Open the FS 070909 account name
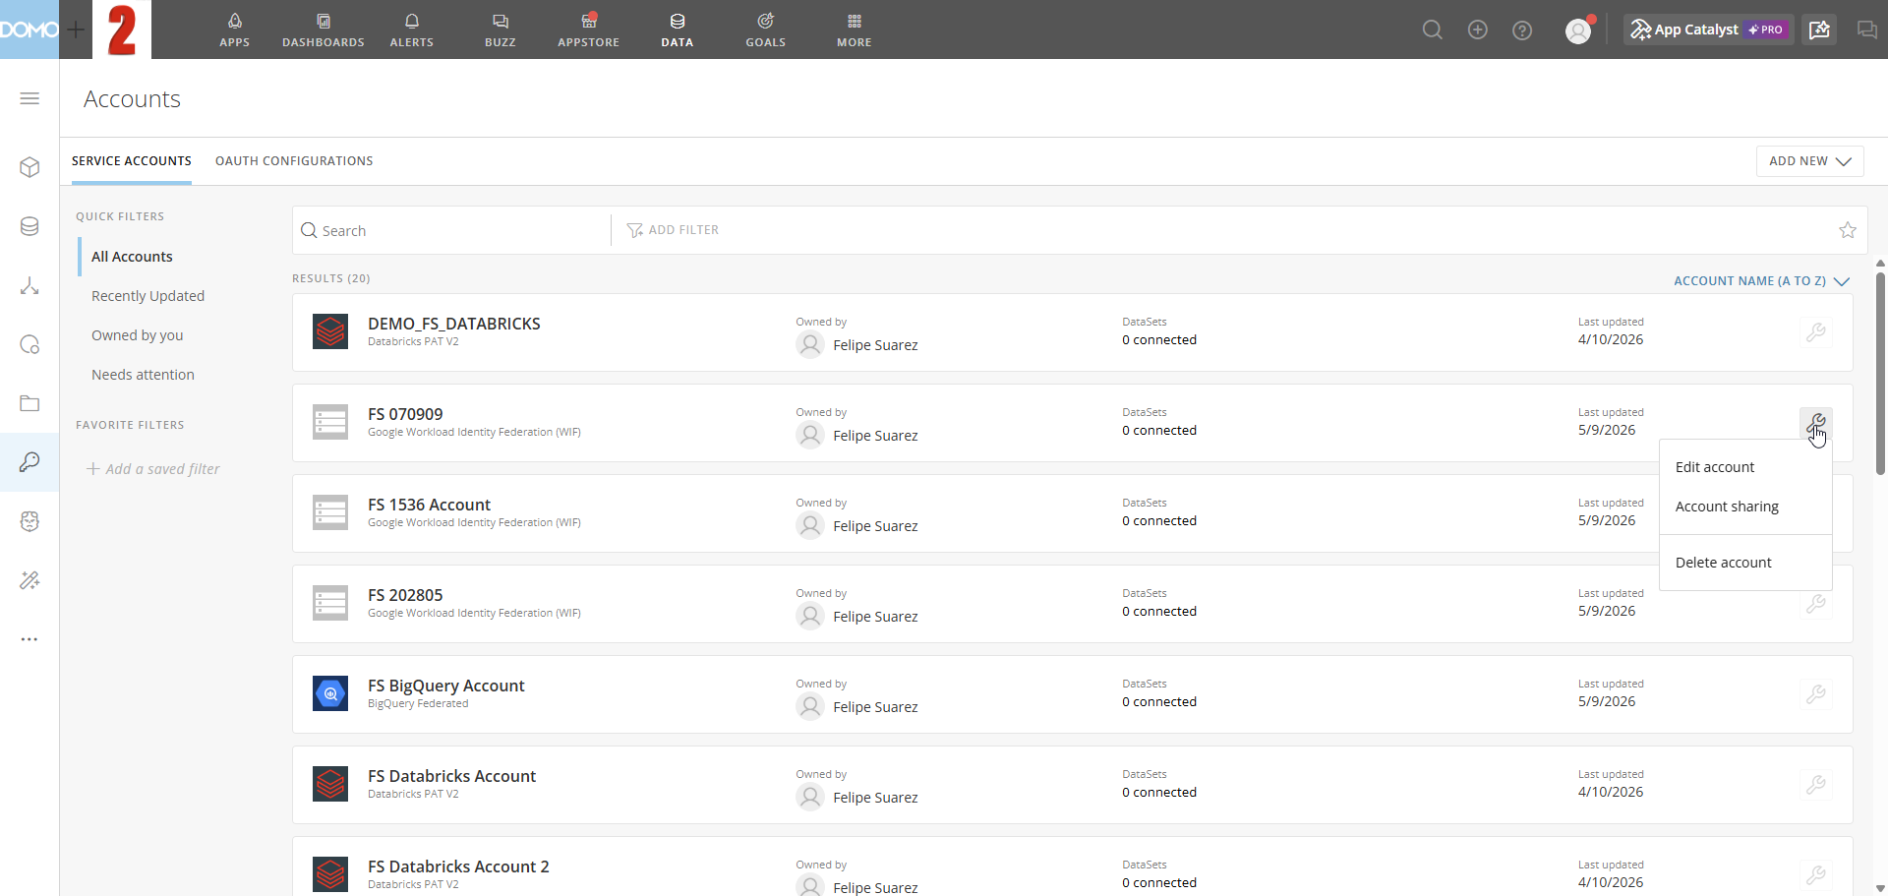The image size is (1888, 896). pyautogui.click(x=405, y=414)
